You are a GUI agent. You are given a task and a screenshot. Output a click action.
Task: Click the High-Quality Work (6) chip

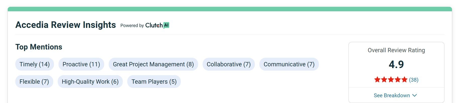pyautogui.click(x=90, y=82)
